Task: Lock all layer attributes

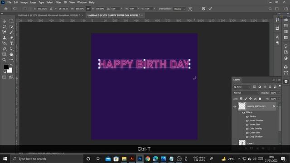Action: click(260, 99)
